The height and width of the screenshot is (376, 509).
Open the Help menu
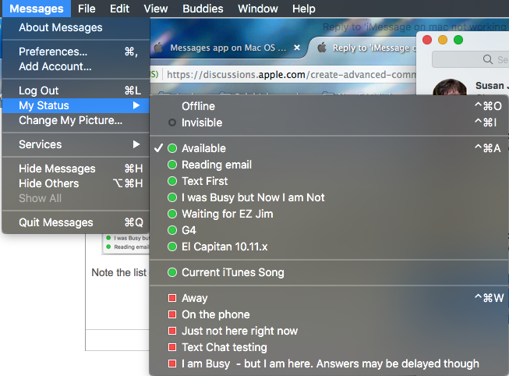[x=303, y=9]
